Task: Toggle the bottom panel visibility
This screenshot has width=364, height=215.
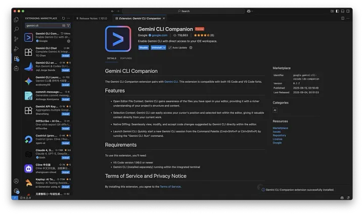Action: tap(343, 11)
